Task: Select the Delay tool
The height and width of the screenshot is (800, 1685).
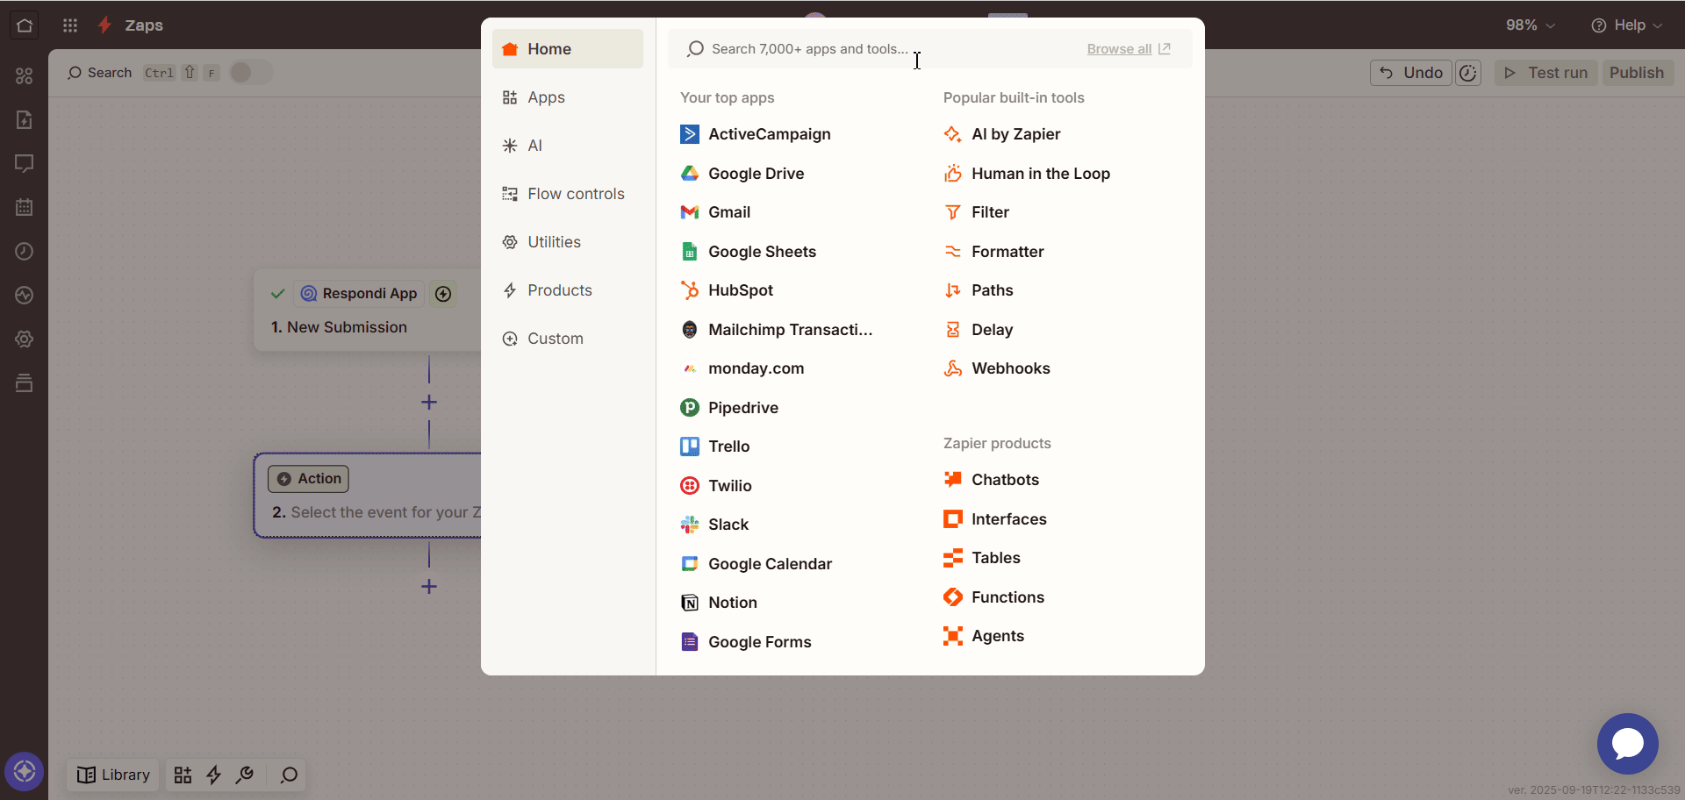Action: coord(979,330)
